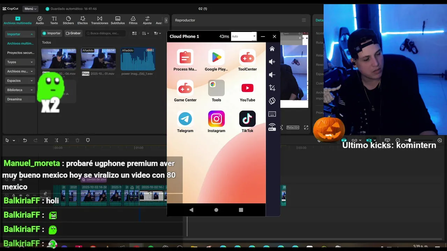Open the Efectos tab

coord(83,20)
